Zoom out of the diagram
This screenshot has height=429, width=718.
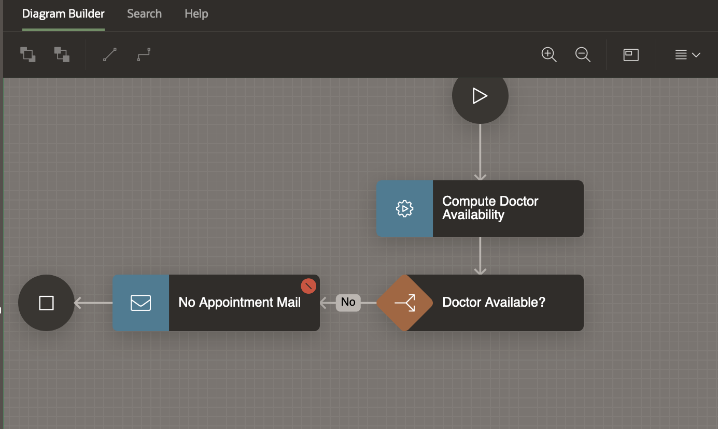(x=583, y=54)
